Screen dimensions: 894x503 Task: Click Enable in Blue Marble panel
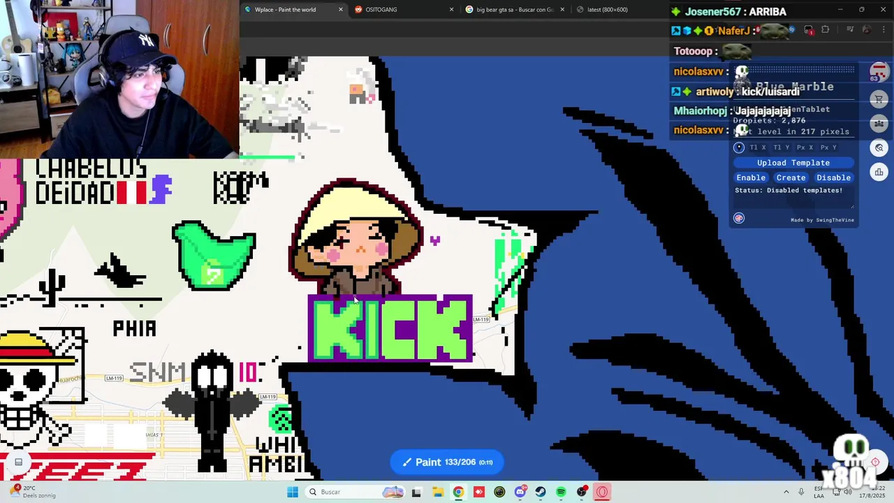(751, 177)
